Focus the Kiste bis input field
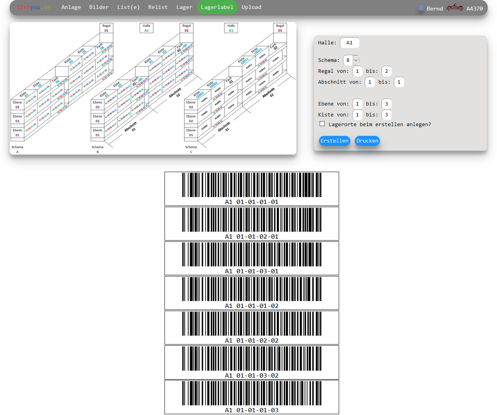Screen dimensions: 497x415 point(387,115)
